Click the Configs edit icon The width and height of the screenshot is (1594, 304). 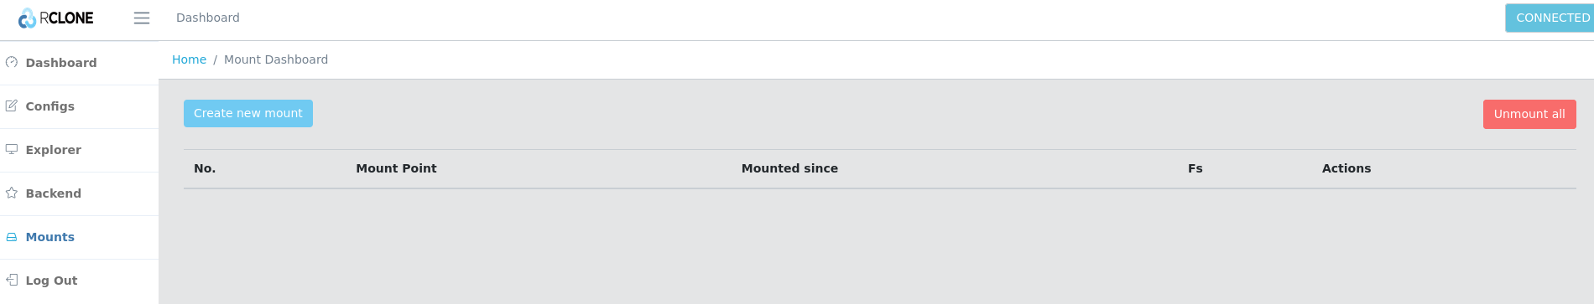coord(12,106)
